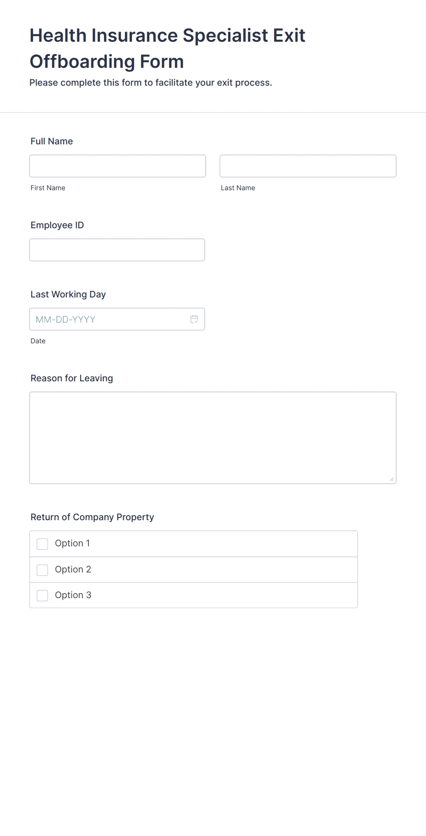Click the exit process instruction subtitle
Image resolution: width=426 pixels, height=836 pixels.
(151, 82)
